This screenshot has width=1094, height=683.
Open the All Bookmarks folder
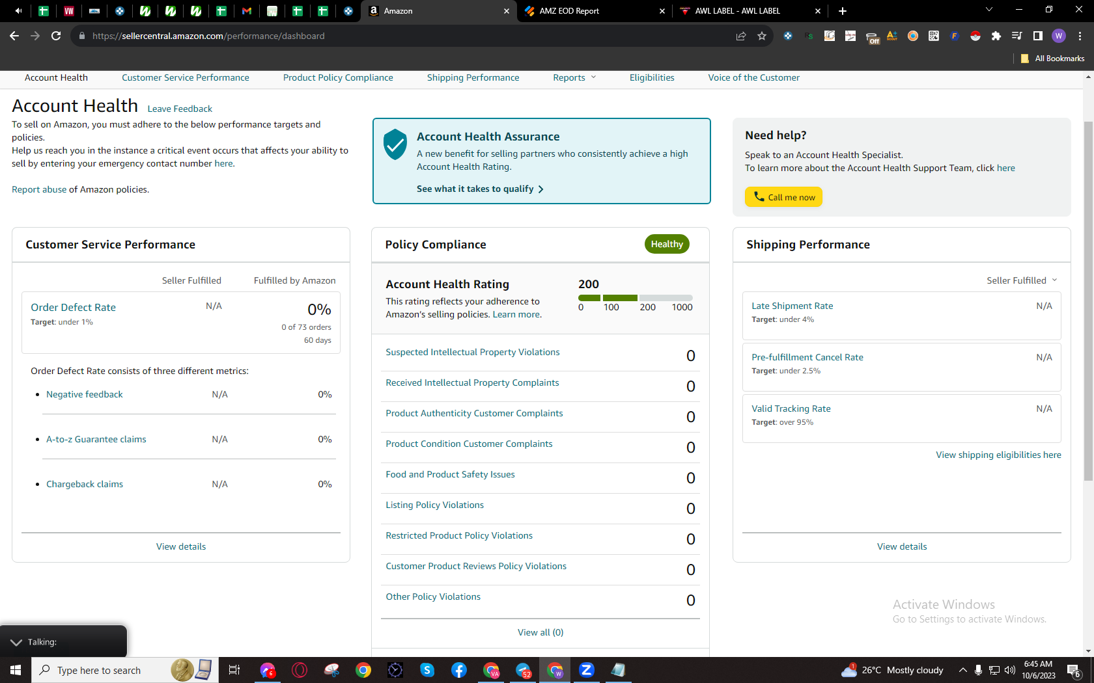[x=1053, y=59]
